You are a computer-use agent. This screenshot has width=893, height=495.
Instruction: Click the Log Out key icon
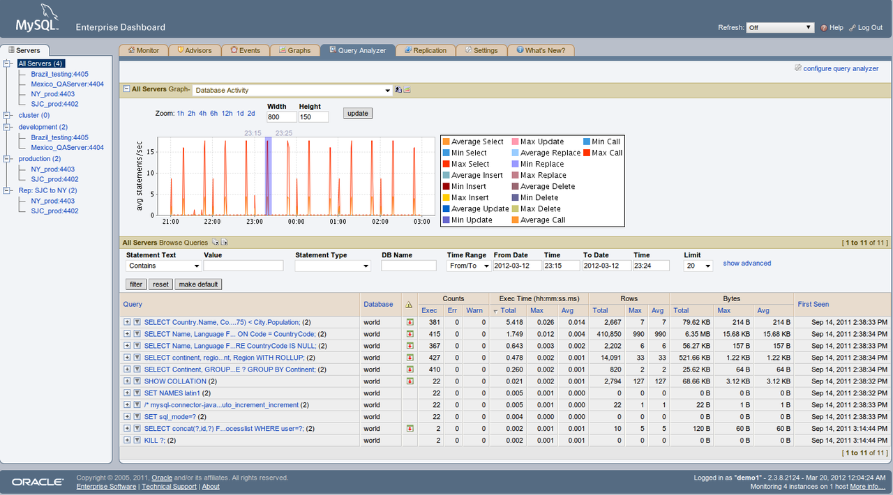(852, 28)
